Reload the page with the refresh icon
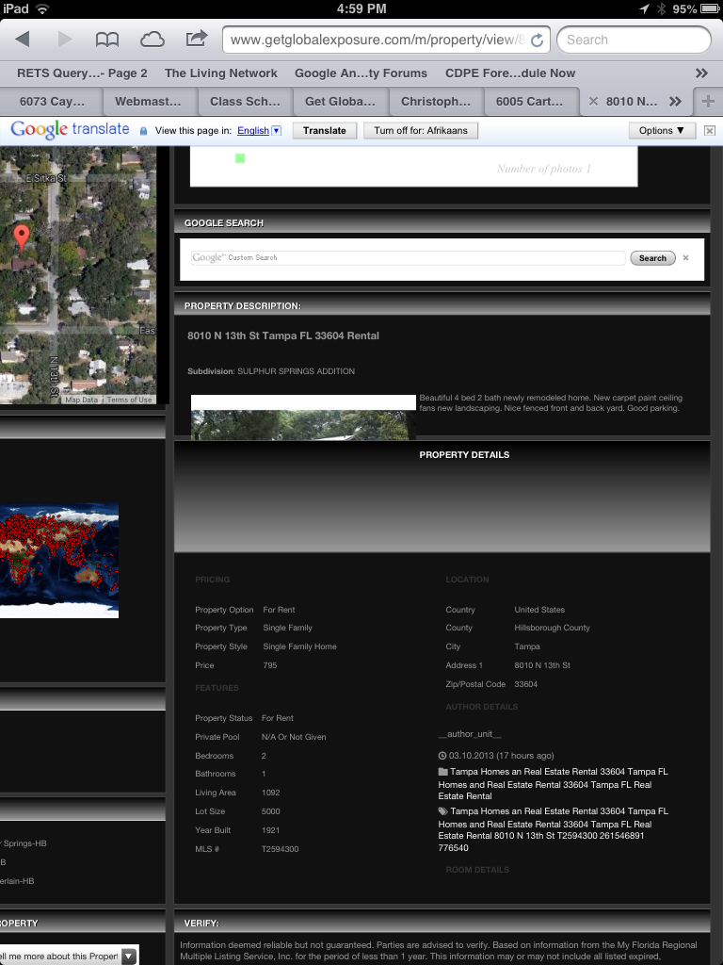The height and width of the screenshot is (965, 723). pyautogui.click(x=537, y=41)
